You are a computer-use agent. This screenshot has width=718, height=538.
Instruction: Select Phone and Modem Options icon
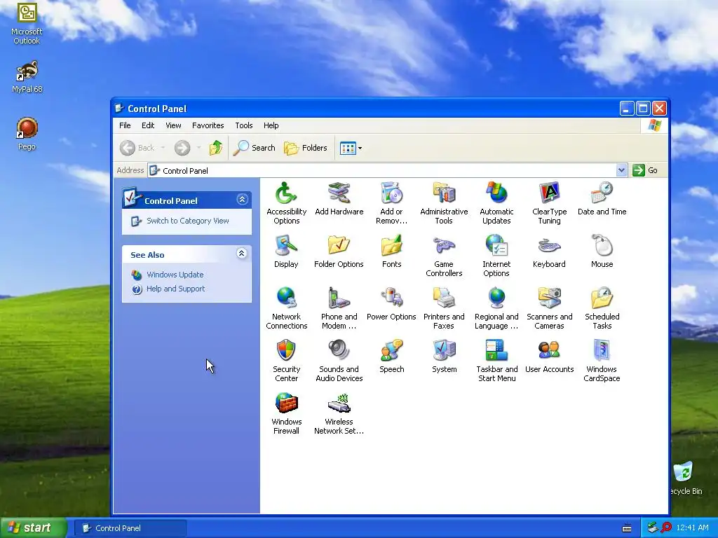[x=339, y=298]
